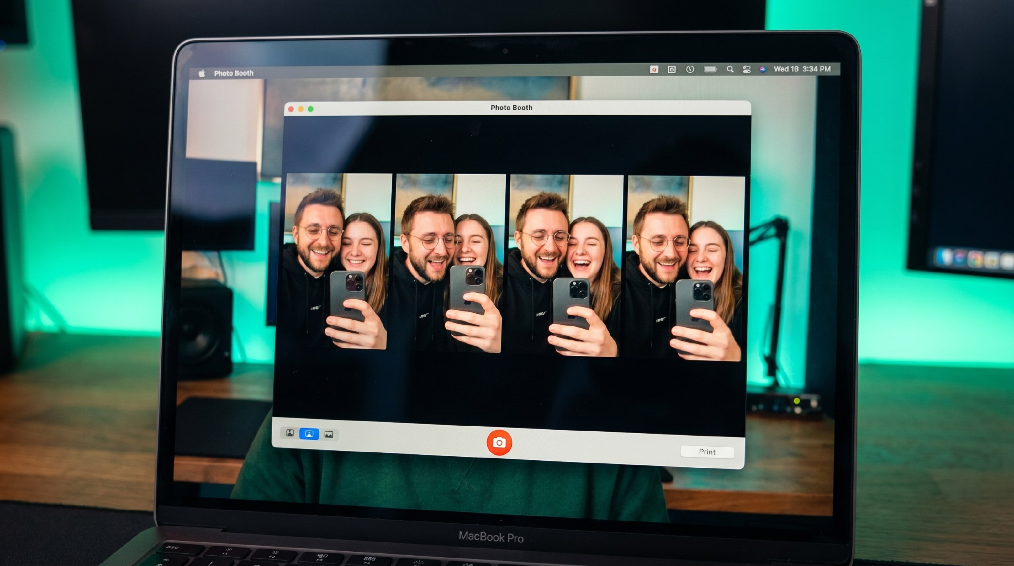
Task: Click the red camera shutter button
Action: (499, 442)
